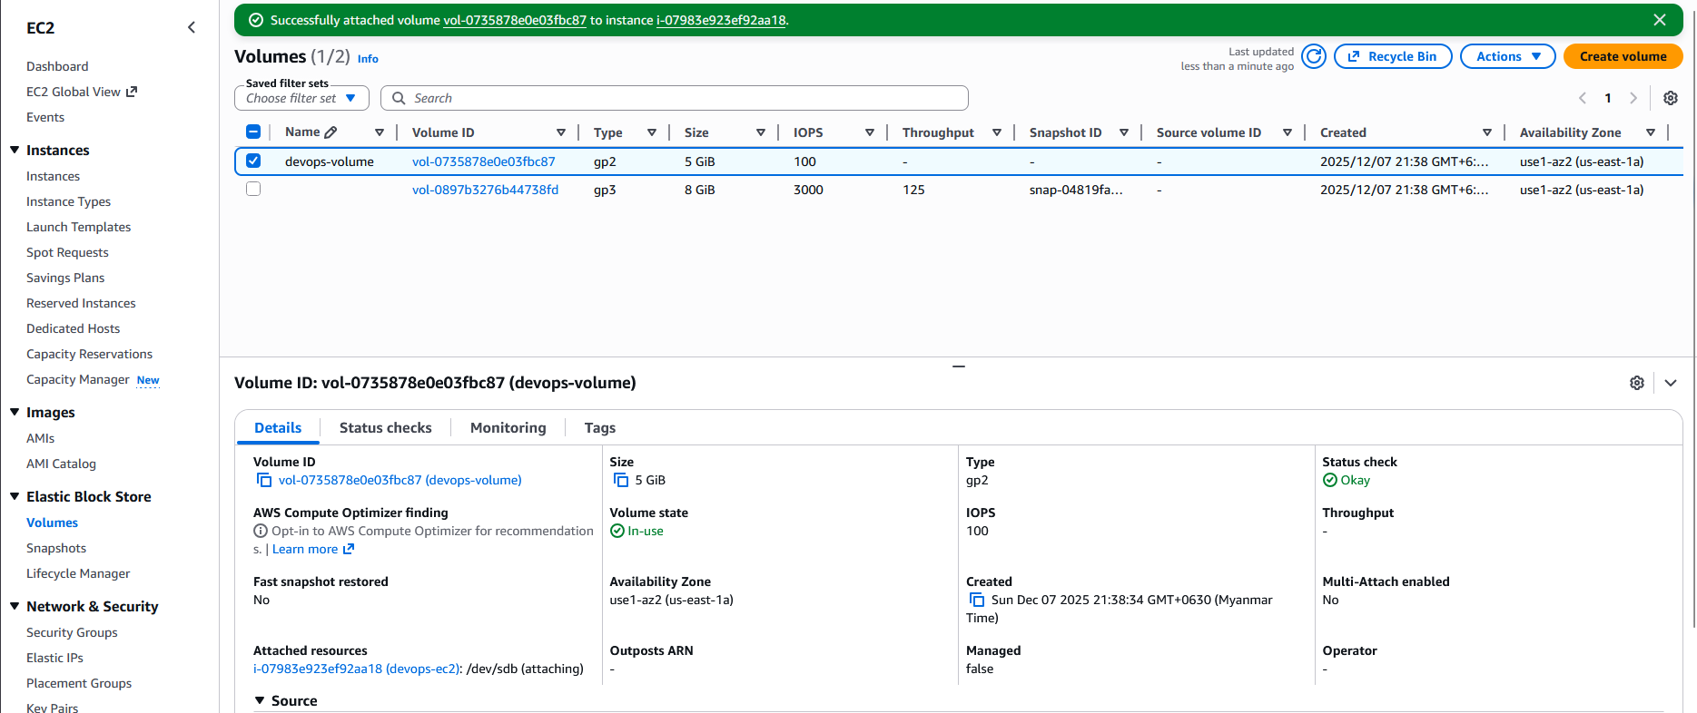This screenshot has width=1697, height=713.
Task: Open the Recycle Bin
Action: (1393, 56)
